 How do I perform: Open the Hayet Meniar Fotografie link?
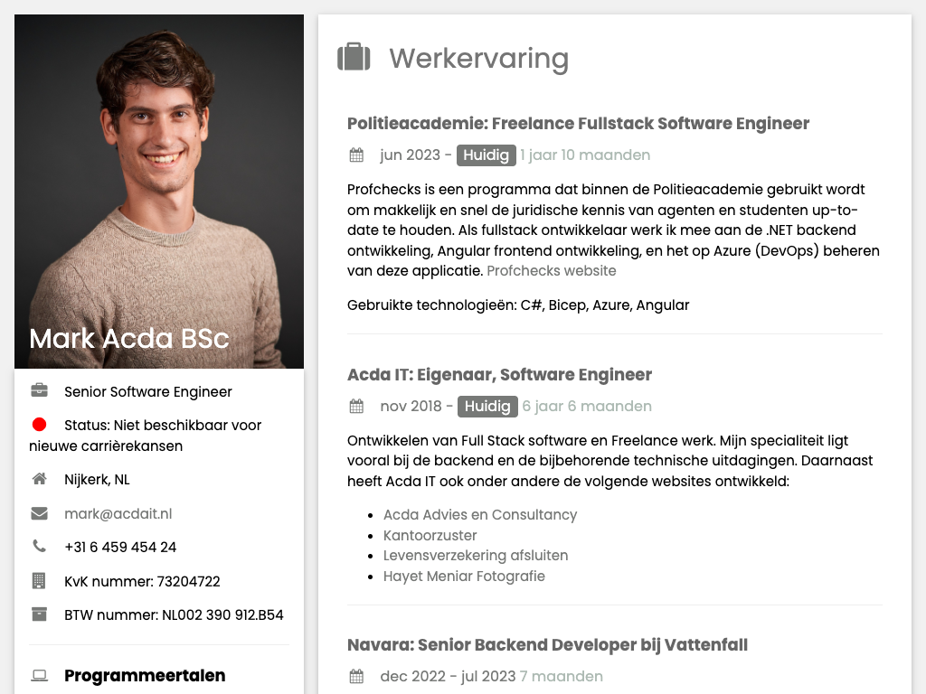[464, 577]
